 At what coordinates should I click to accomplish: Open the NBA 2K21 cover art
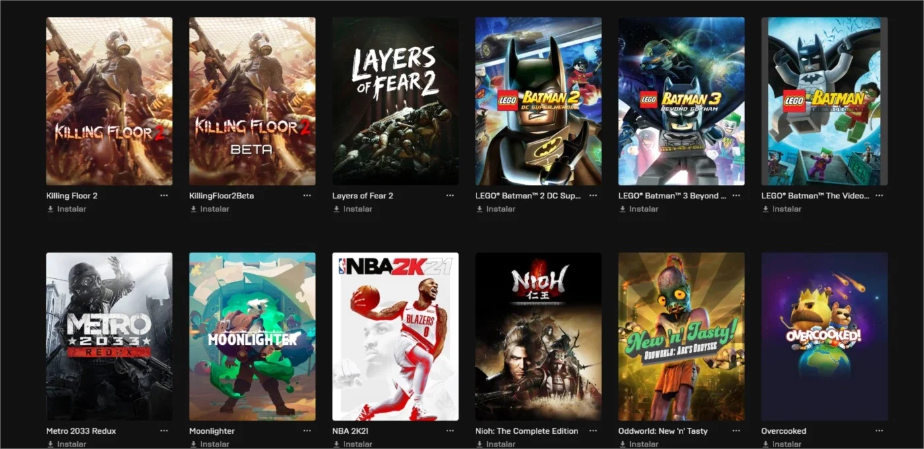tap(395, 336)
